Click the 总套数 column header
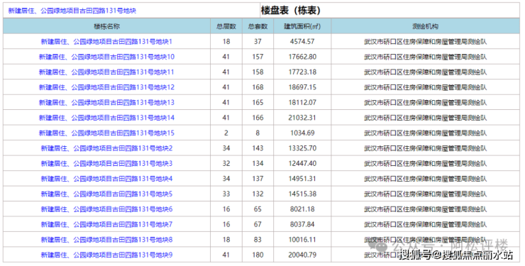This screenshot has width=525, height=266. [258, 26]
